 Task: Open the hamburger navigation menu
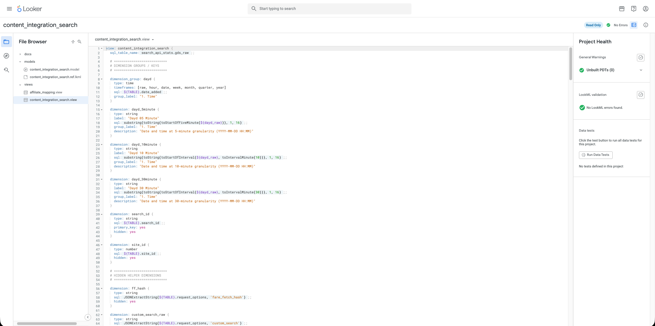[x=9, y=9]
